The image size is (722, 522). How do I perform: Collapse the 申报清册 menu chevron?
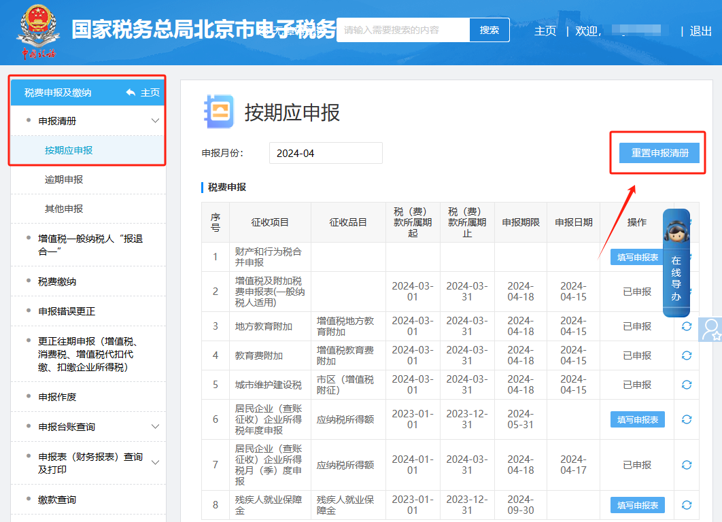coord(155,120)
